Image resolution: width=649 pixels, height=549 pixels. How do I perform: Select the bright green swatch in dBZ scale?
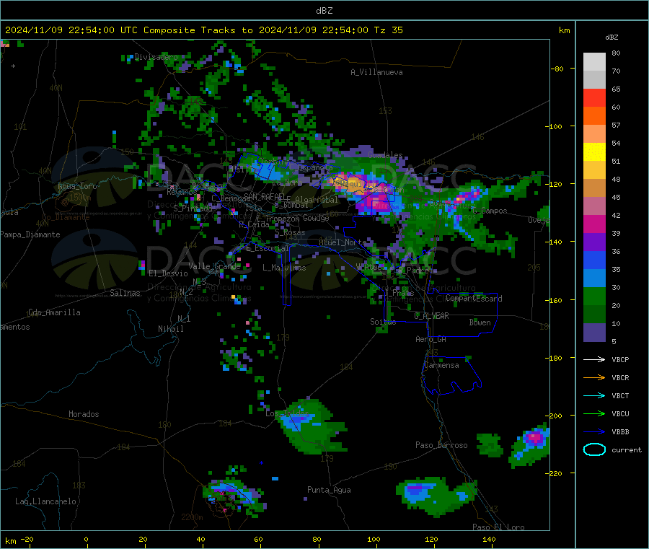pos(594,296)
